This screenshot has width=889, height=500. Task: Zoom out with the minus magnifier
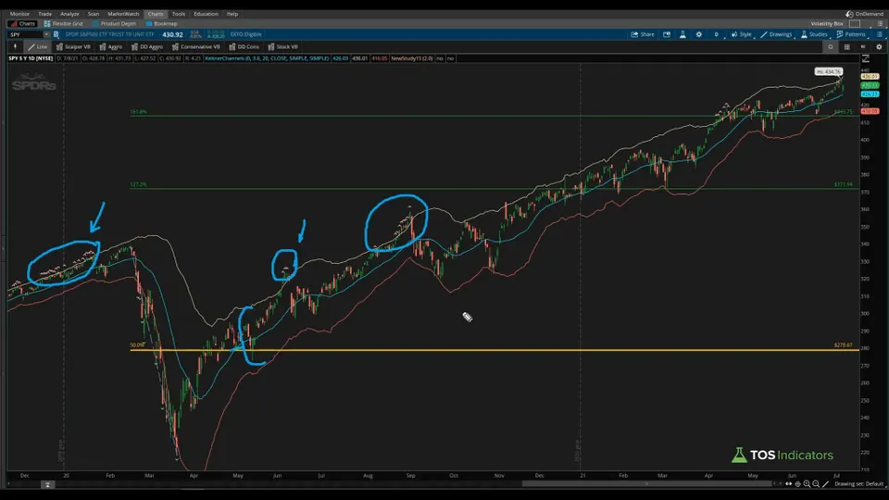click(x=816, y=484)
